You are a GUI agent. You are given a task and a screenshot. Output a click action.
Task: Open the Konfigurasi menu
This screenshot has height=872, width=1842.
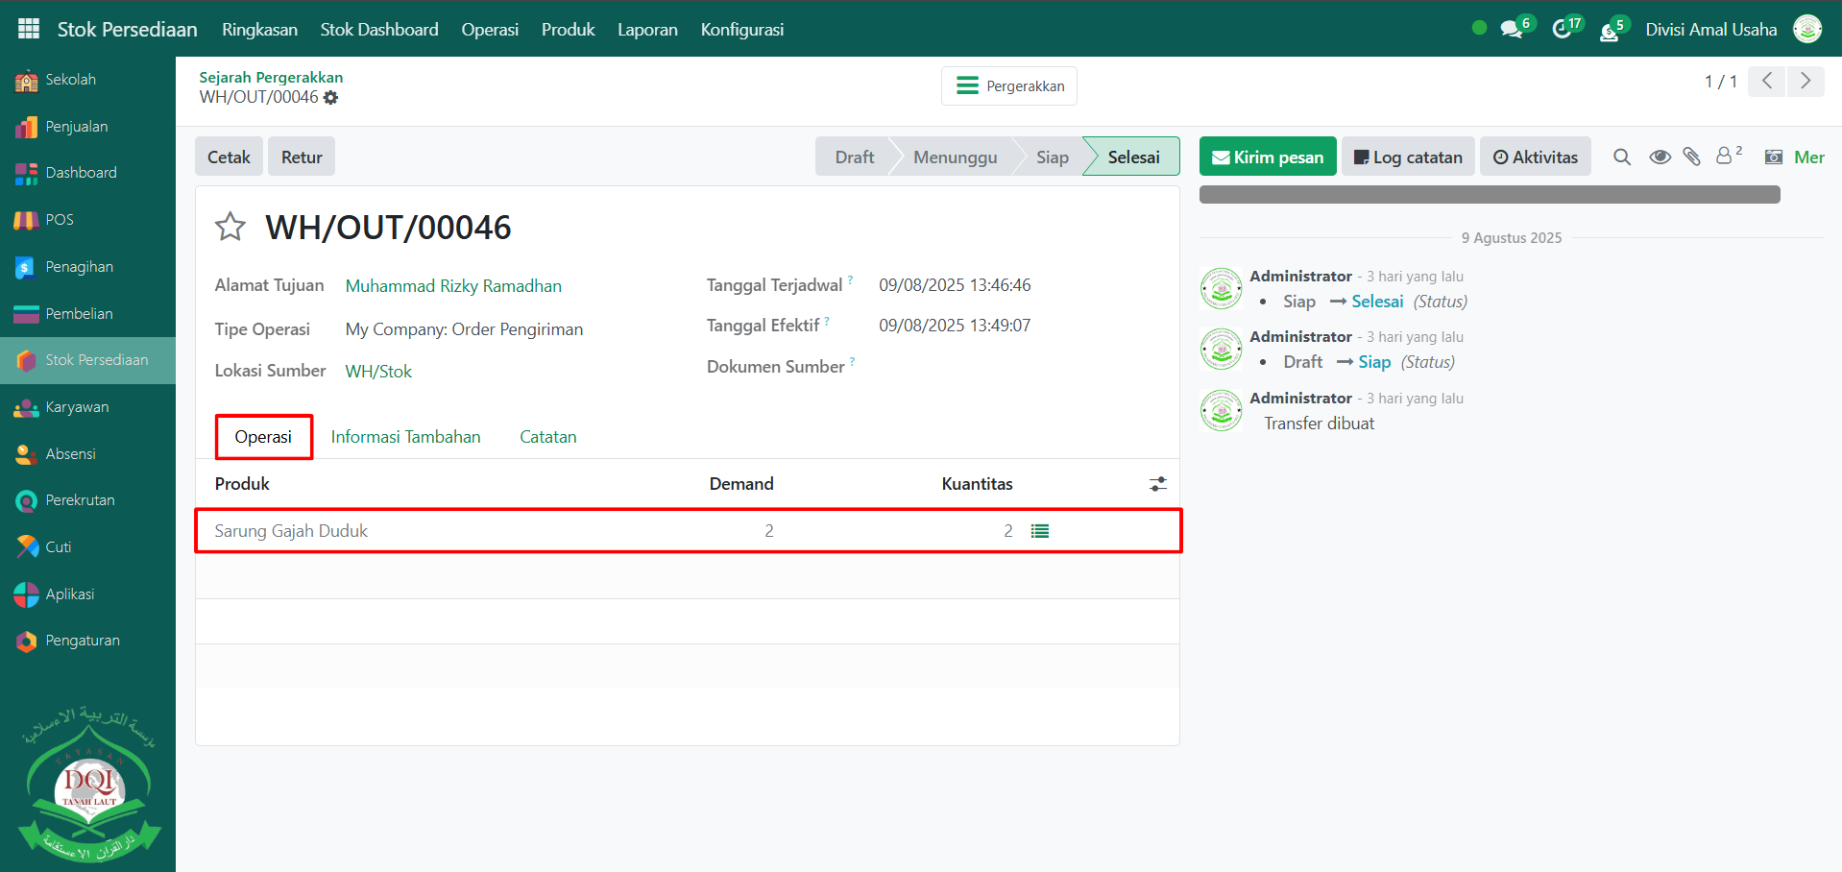[741, 29]
